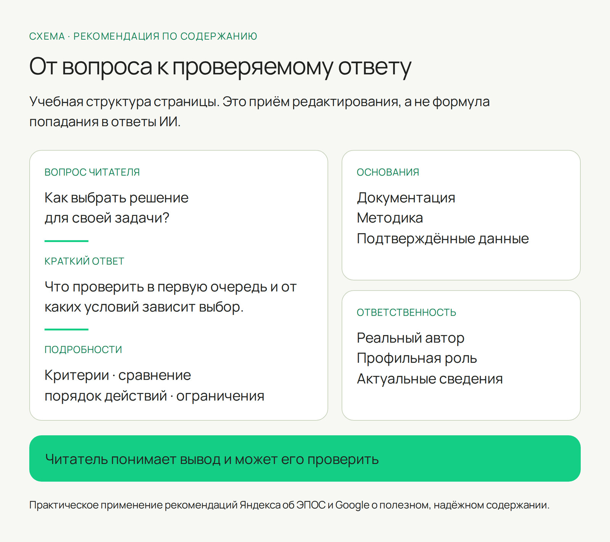Click the green banner "Читатель понимает вывод и может его проверить"
Image resolution: width=610 pixels, height=542 pixels.
point(305,459)
